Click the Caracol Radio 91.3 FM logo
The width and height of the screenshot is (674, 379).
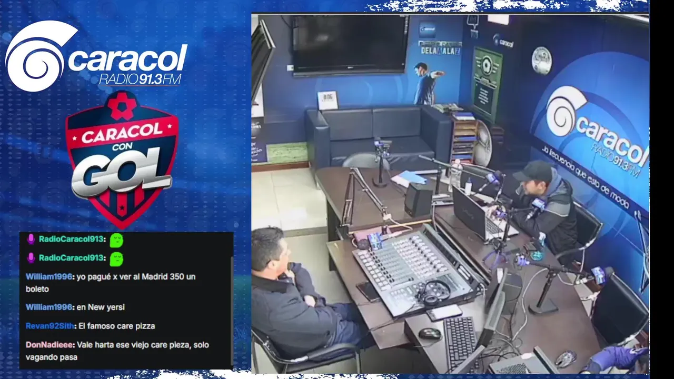point(96,56)
